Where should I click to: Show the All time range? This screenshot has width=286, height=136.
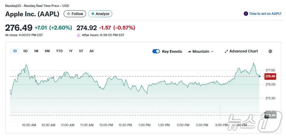[91, 51]
